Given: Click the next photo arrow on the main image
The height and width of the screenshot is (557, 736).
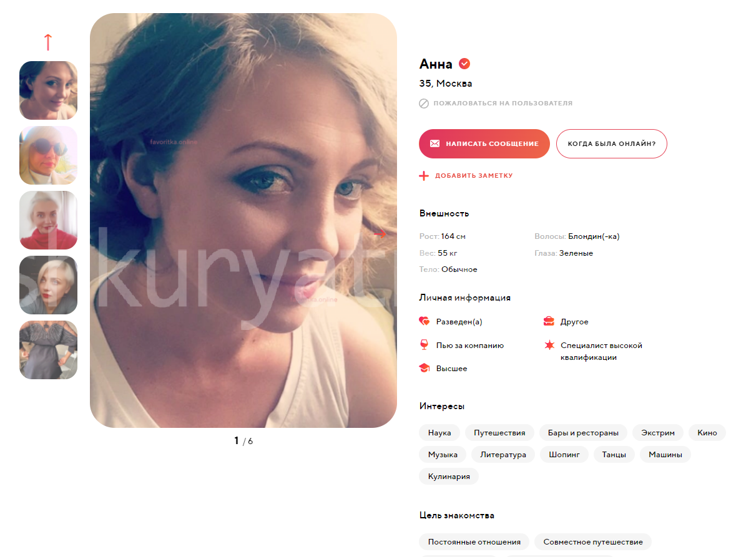Looking at the screenshot, I should [380, 233].
